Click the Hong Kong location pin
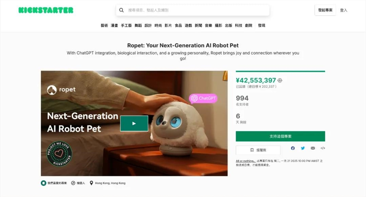 (x=91, y=183)
